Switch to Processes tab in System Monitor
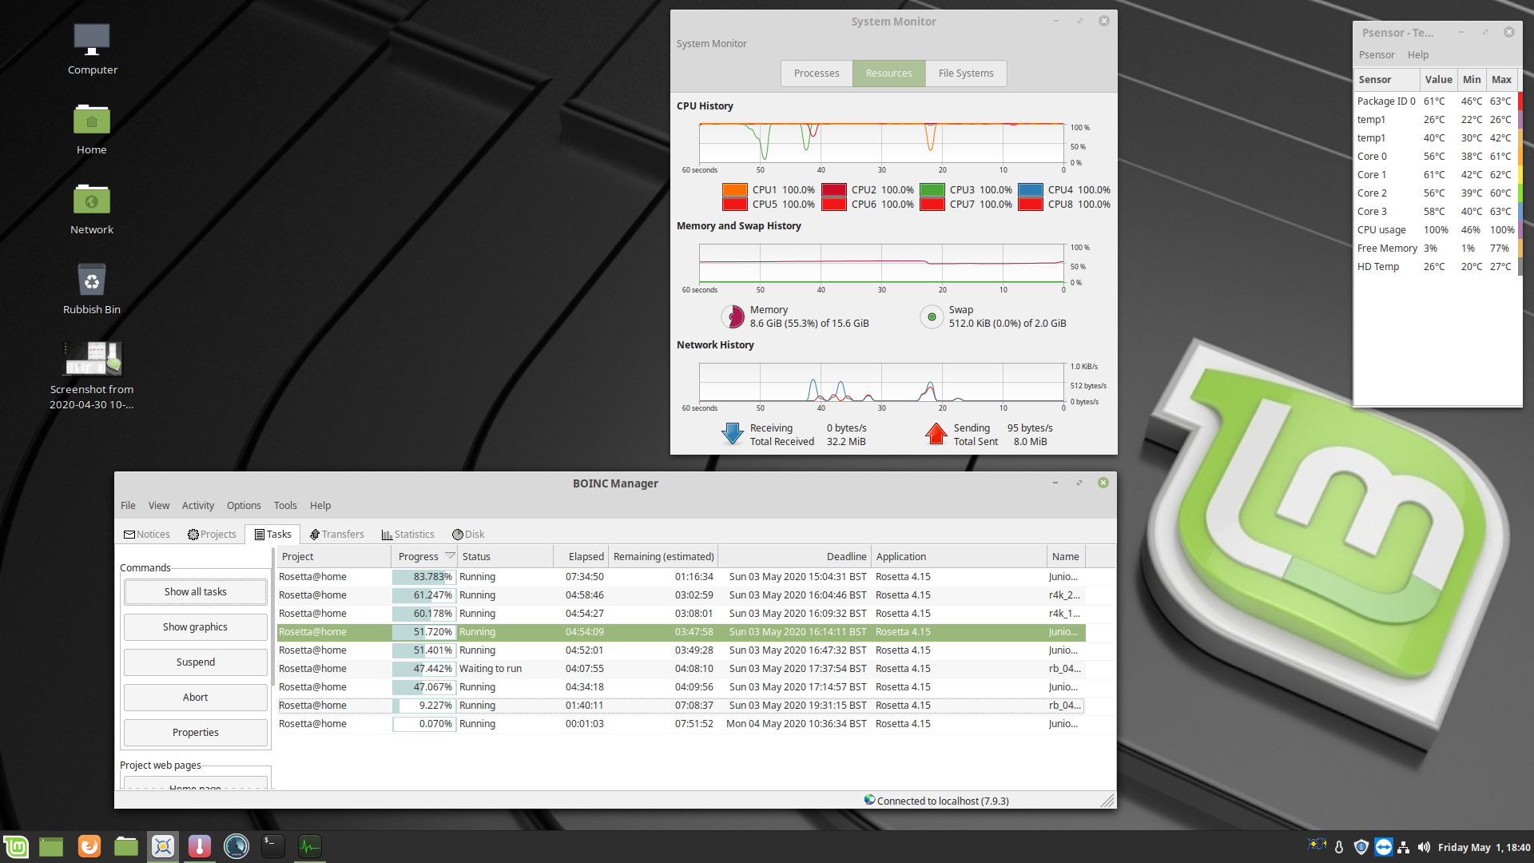This screenshot has width=1534, height=863. click(x=817, y=73)
